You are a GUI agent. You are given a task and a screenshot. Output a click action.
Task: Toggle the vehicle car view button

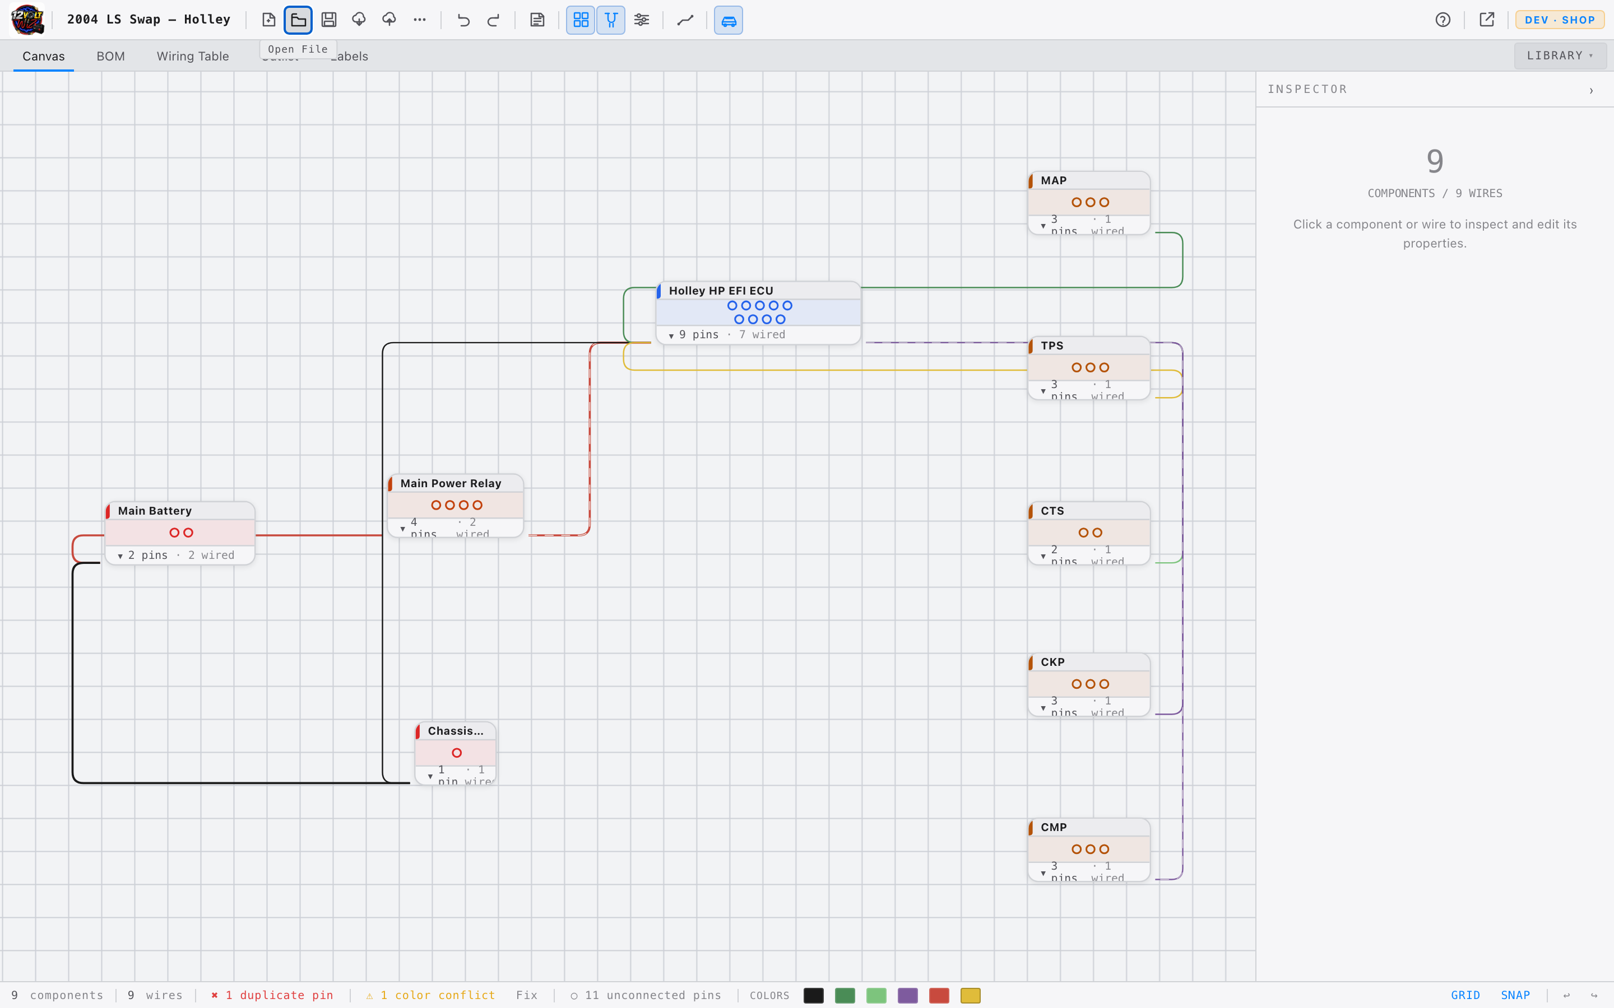[729, 20]
